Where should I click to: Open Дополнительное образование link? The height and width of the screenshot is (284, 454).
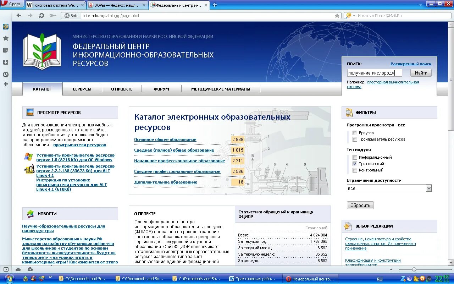[166, 182]
